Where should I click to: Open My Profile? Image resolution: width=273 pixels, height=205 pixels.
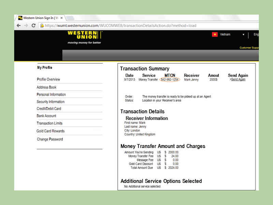(x=45, y=67)
